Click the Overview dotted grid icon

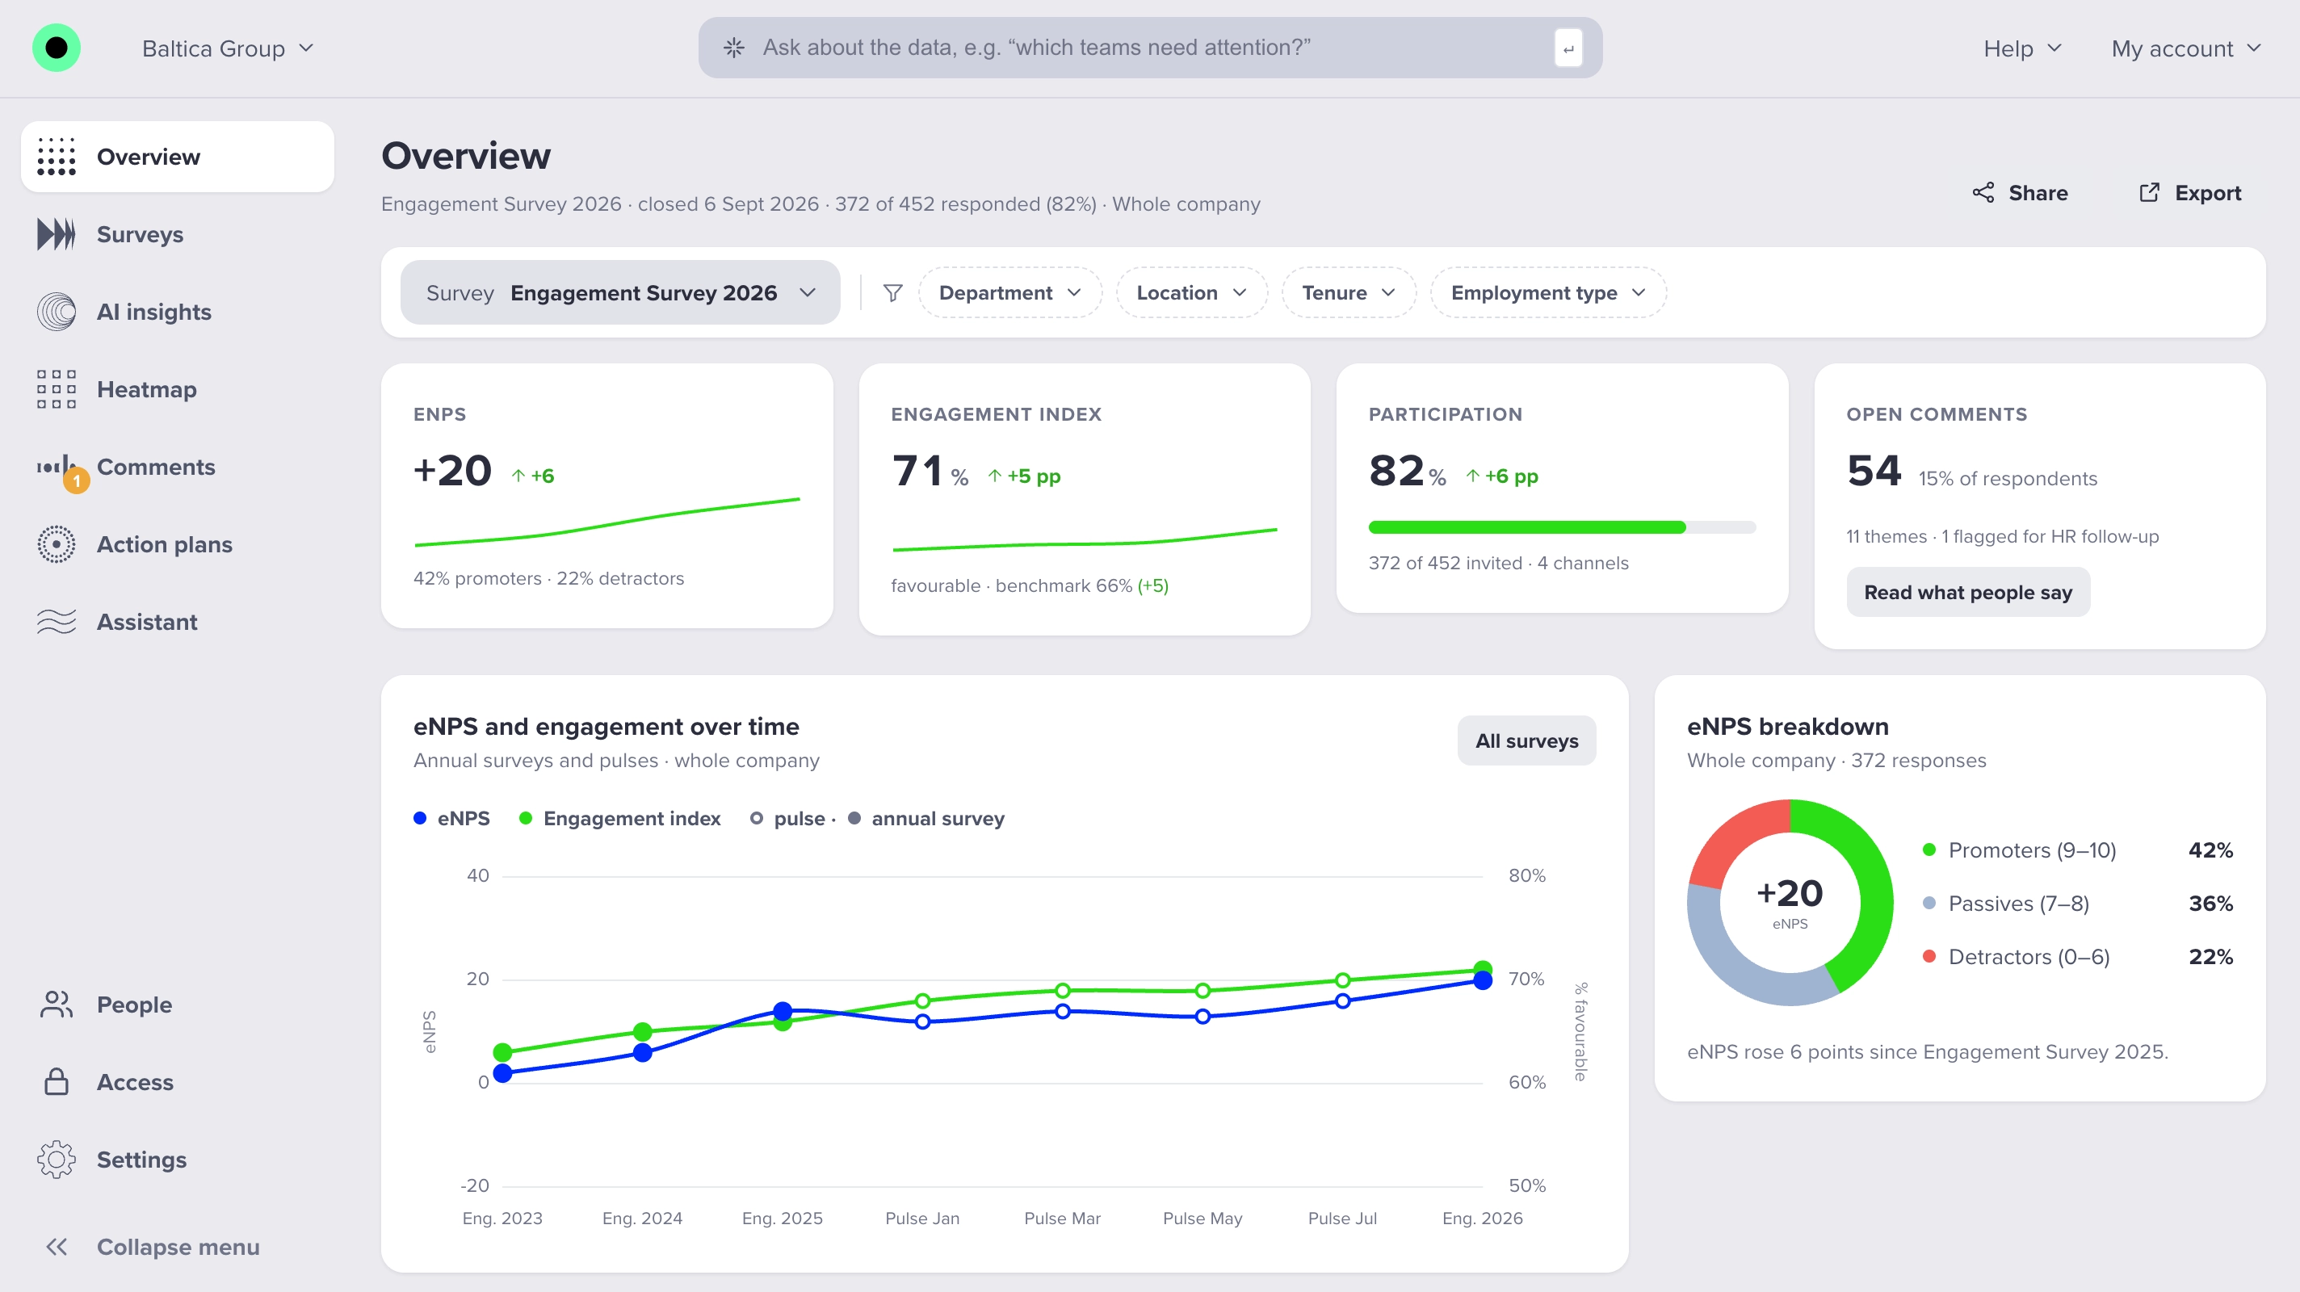(x=57, y=157)
